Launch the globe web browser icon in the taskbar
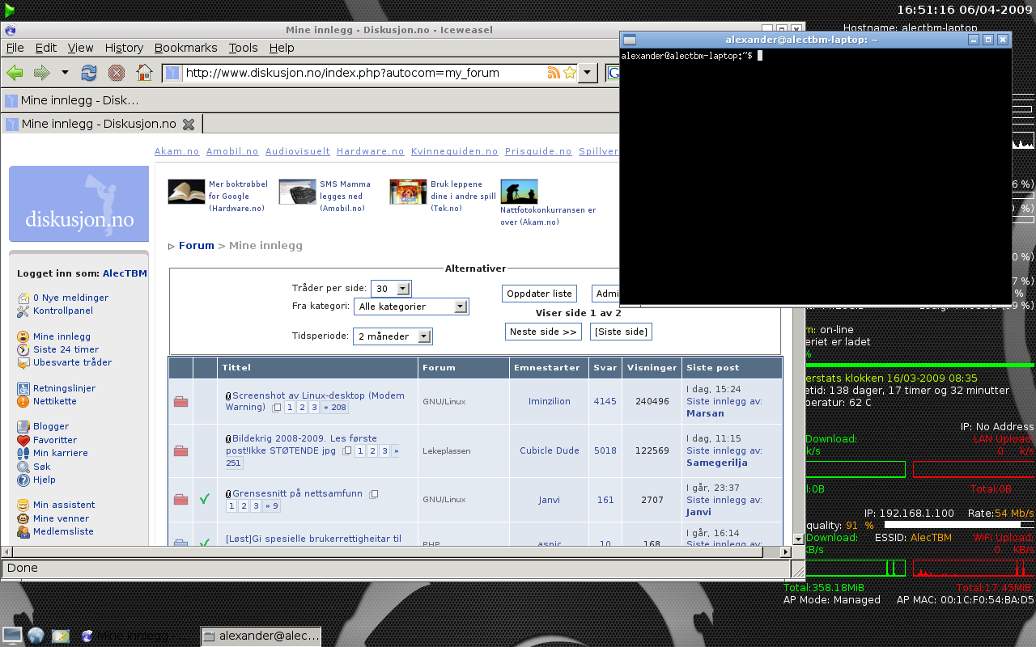The height and width of the screenshot is (647, 1036). (x=36, y=636)
